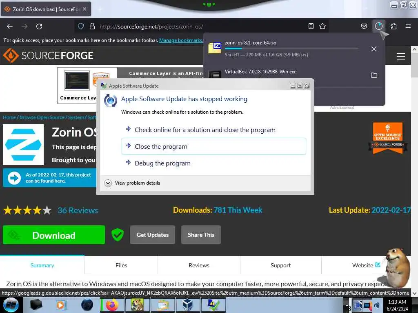Click the five-star rating display
Screen dimensions: 418x313
pyautogui.click(x=27, y=210)
